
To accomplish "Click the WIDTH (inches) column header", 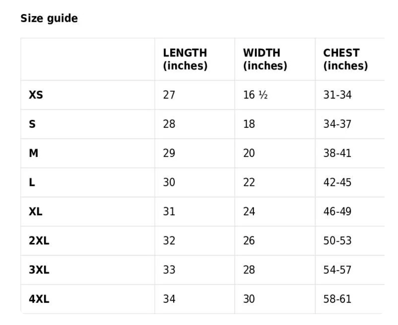I will point(265,59).
